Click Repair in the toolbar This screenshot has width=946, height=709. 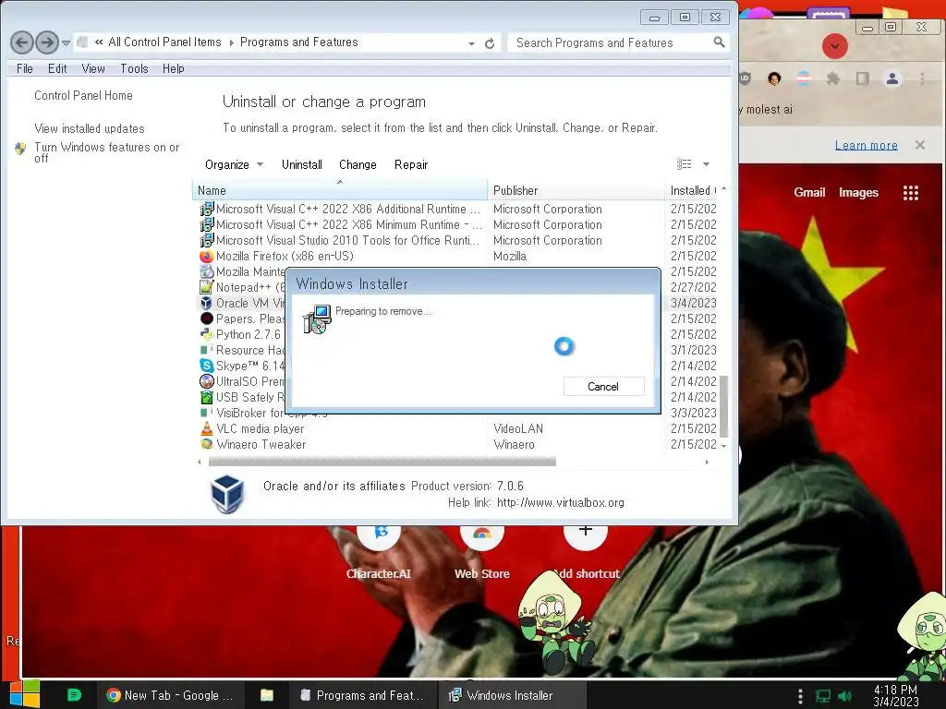coord(411,164)
